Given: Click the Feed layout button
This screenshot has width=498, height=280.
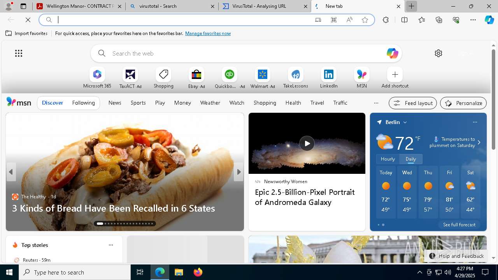Looking at the screenshot, I should click(x=413, y=103).
